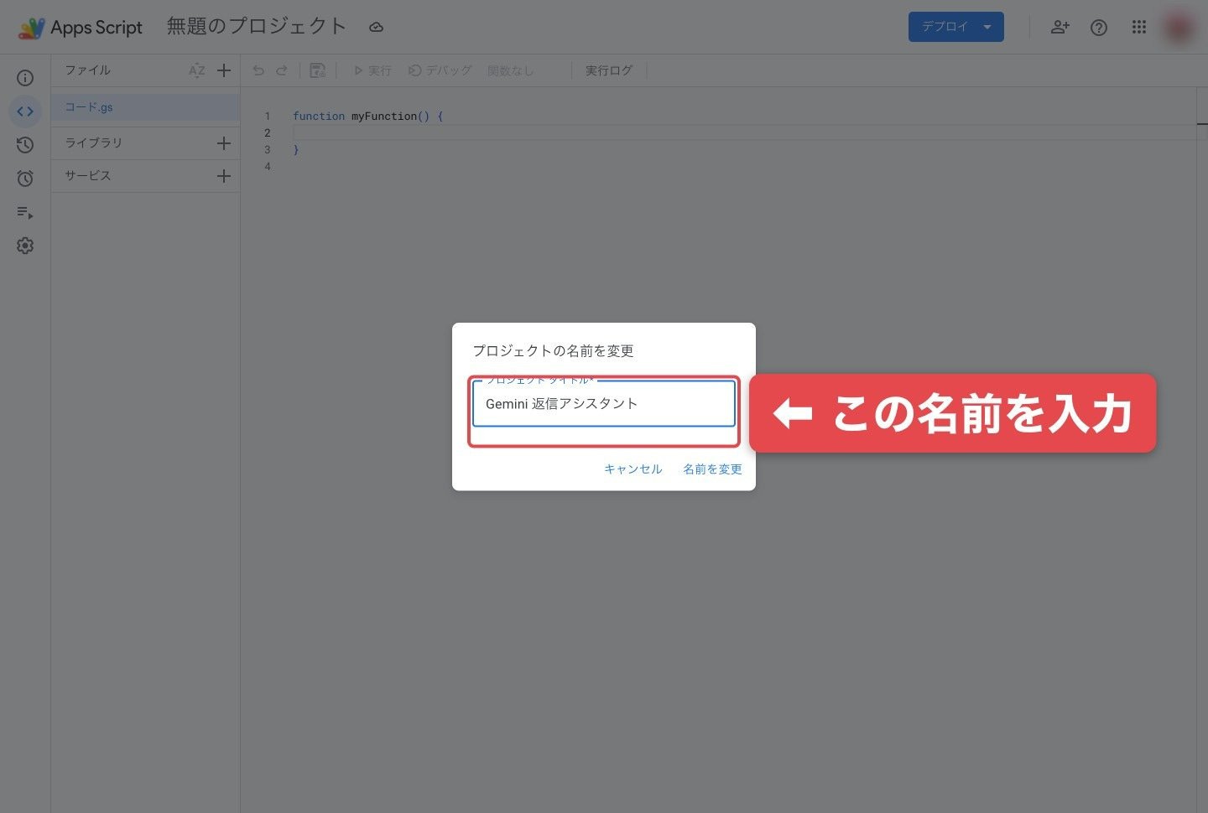Open Triggers alarm clock icon
The image size is (1208, 813).
(x=25, y=179)
